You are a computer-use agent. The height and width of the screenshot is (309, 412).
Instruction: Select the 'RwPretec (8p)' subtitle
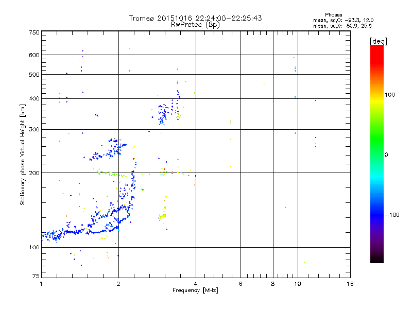click(x=195, y=25)
